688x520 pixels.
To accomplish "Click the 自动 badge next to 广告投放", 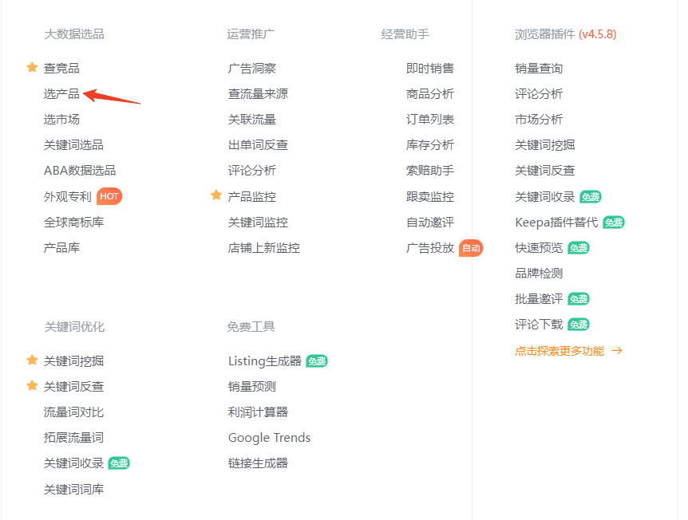I will (x=470, y=248).
